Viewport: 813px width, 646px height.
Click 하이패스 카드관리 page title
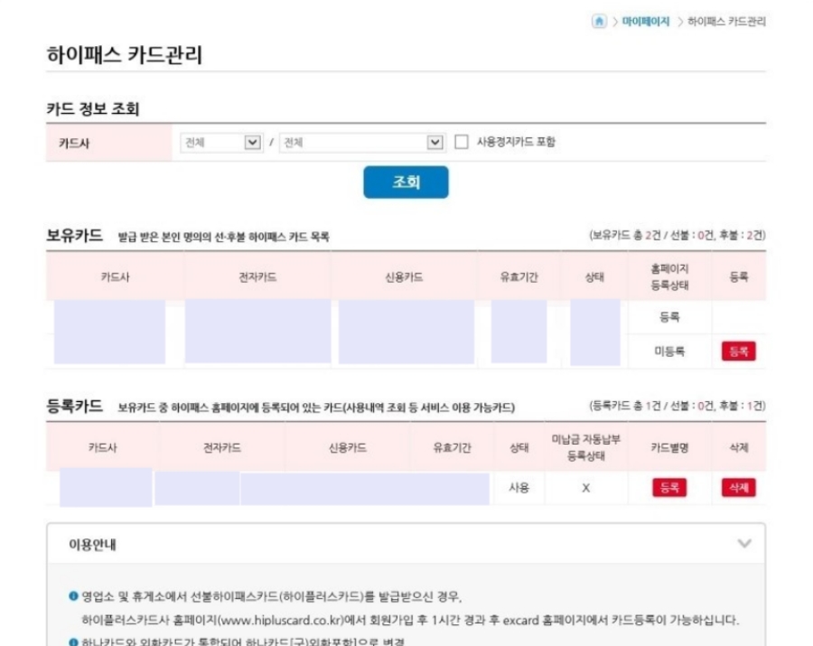[125, 55]
